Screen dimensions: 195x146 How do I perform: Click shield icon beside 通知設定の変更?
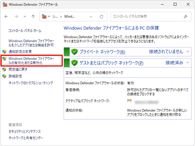[4, 52]
